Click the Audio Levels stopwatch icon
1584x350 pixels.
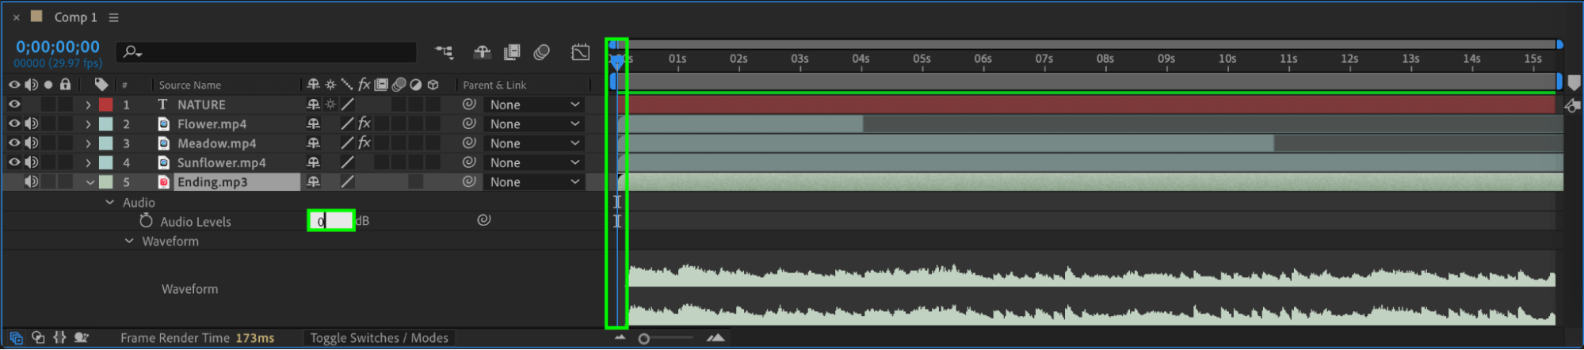146,221
